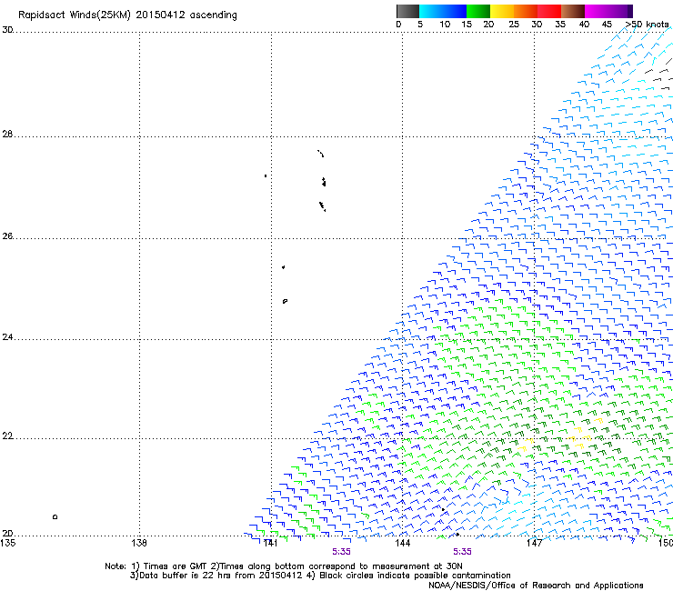This screenshot has width=673, height=591.
Task: Click the 'NOAA/NESDIS/Office of Research and Applications' credit
Action: [536, 586]
